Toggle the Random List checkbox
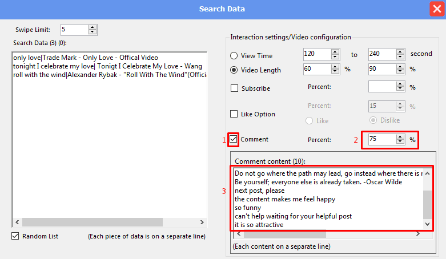Image resolution: width=446 pixels, height=259 pixels. click(15, 236)
